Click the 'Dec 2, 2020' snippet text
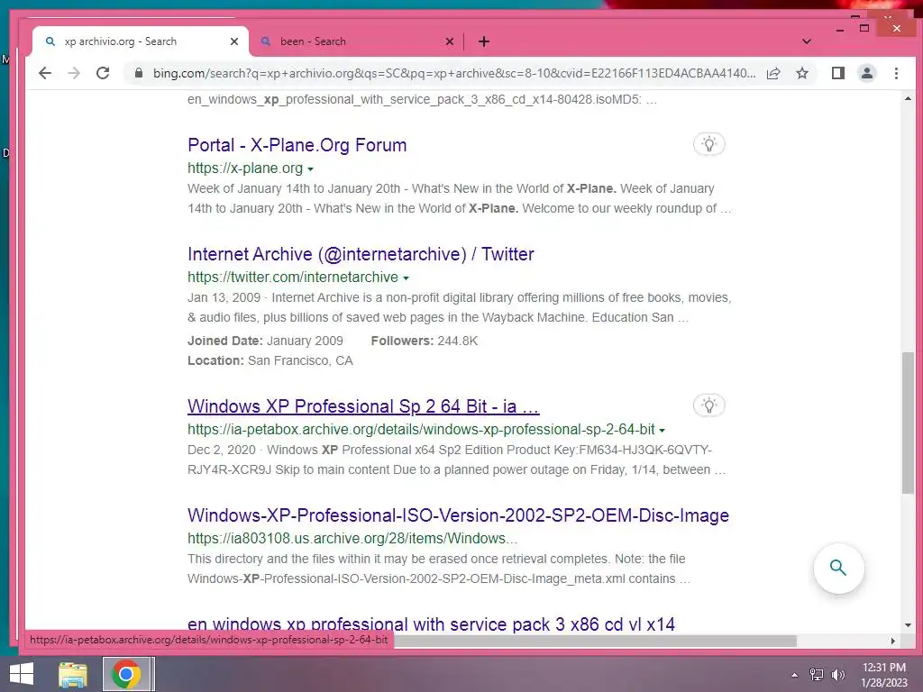 point(222,450)
